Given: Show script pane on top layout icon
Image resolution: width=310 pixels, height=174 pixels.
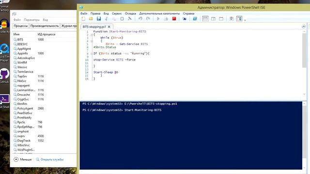Looking at the screenshot, I should pos(205,19).
